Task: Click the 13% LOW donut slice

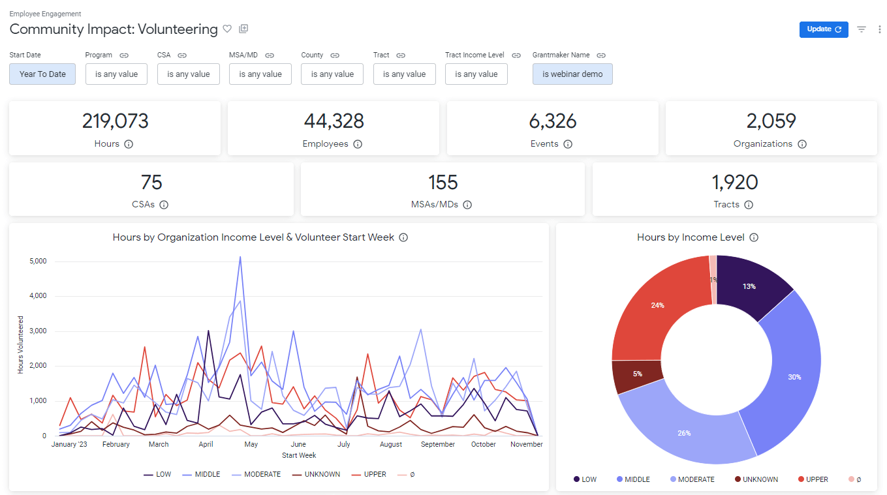Action: click(x=749, y=286)
